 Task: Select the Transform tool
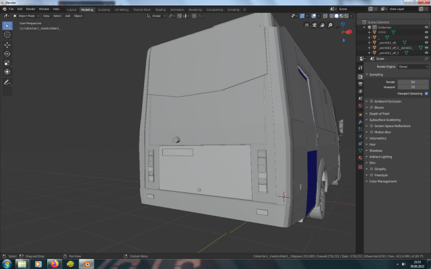(7, 72)
